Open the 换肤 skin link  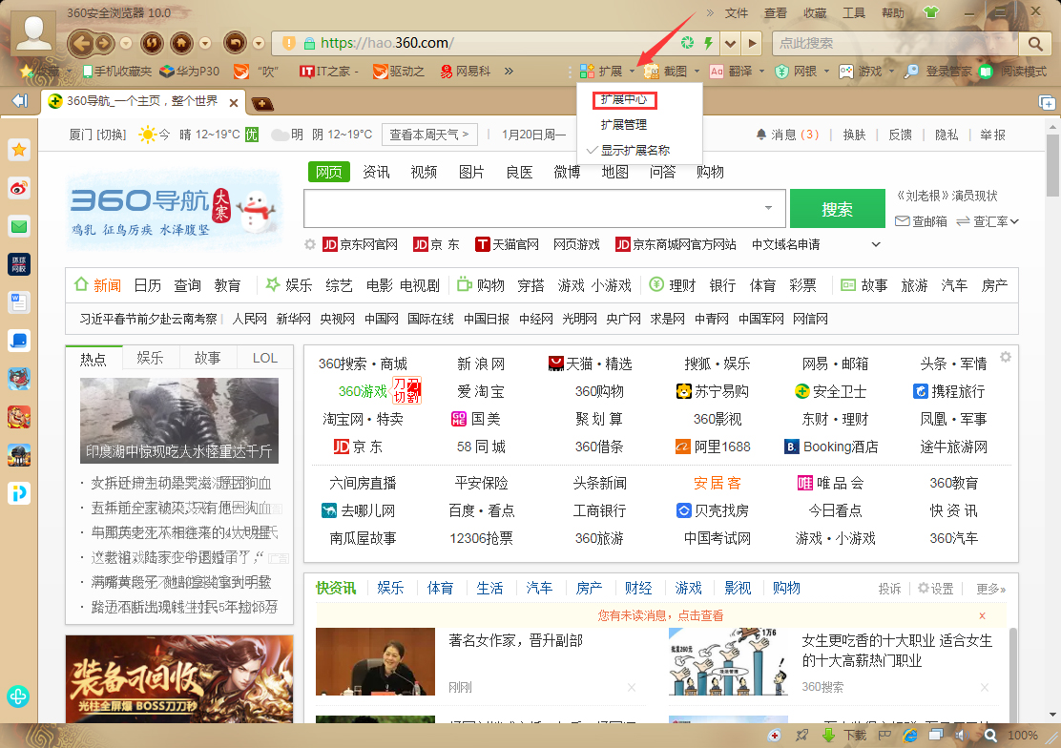click(x=854, y=135)
